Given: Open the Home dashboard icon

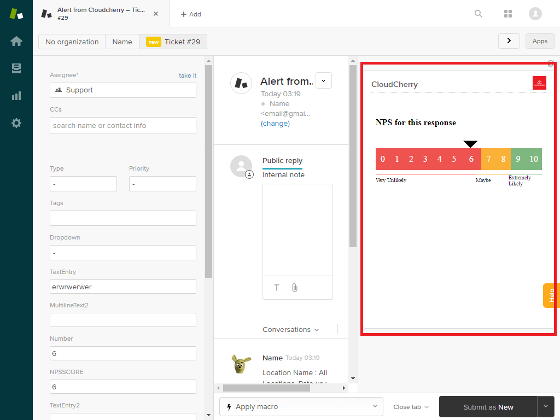Looking at the screenshot, I should [16, 42].
